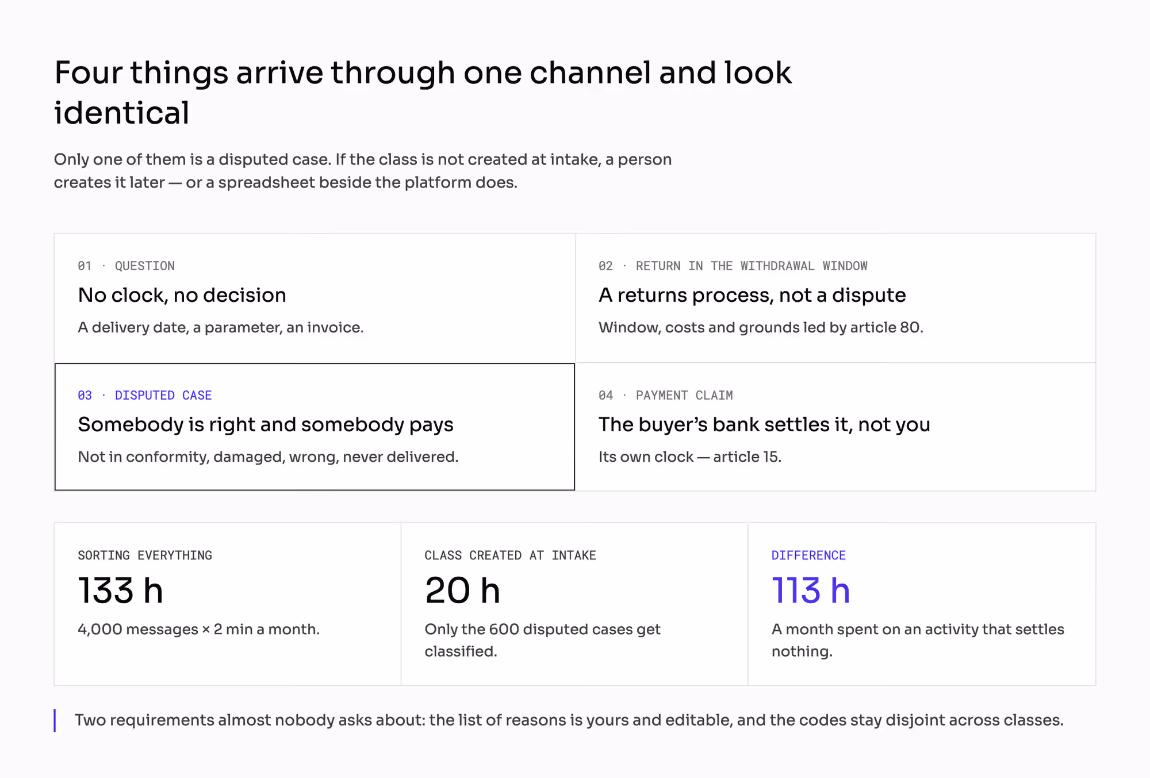The image size is (1150, 778).
Task: Click '4,000 messages × 2 min a month.'
Action: [x=198, y=629]
